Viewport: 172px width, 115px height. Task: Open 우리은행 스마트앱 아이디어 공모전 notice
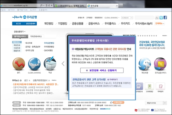pos(32,87)
